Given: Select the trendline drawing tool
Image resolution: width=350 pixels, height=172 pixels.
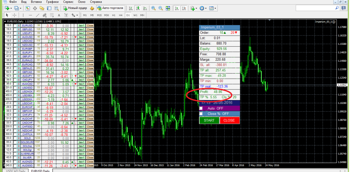Looking at the screenshot, I should point(38,15).
